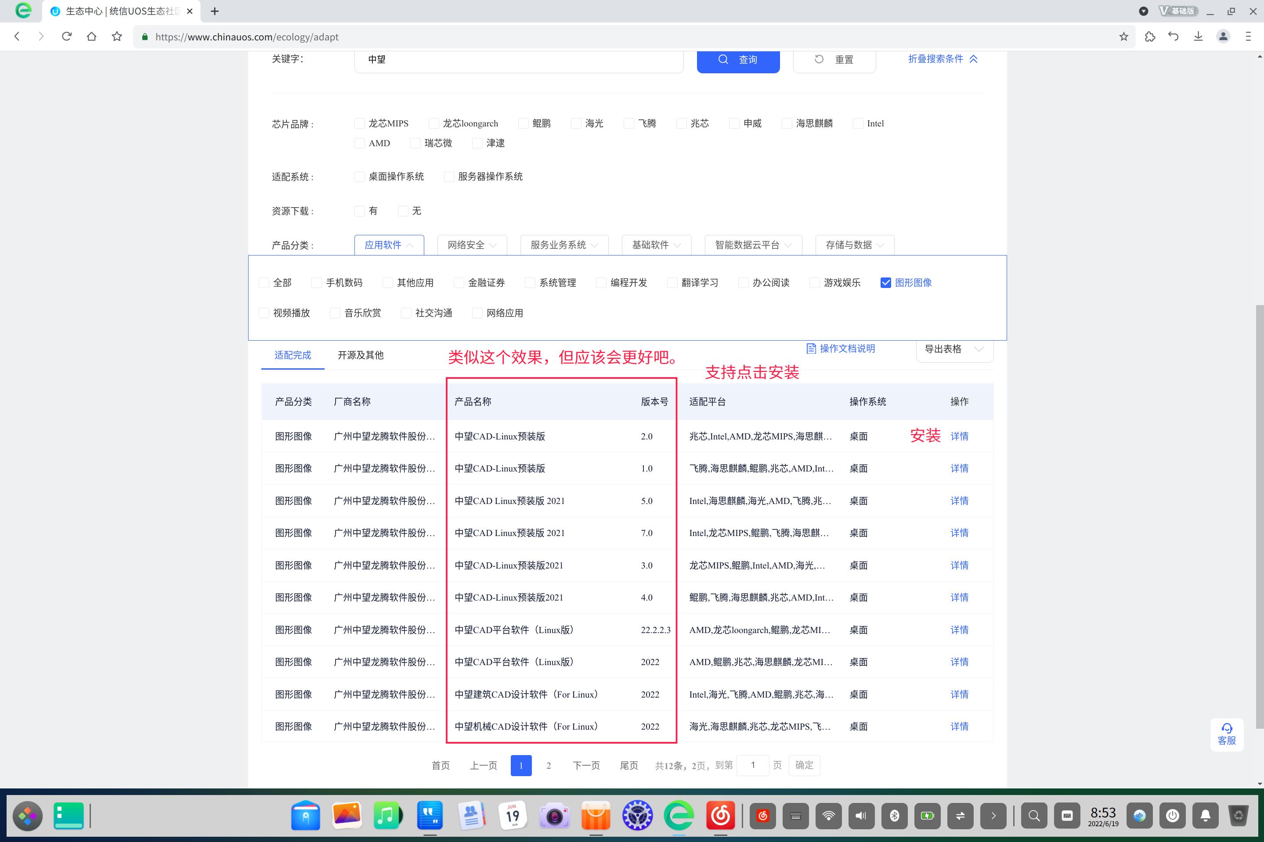The width and height of the screenshot is (1264, 842).
Task: Launch NetEase Cloud Music from the dock
Action: click(721, 816)
